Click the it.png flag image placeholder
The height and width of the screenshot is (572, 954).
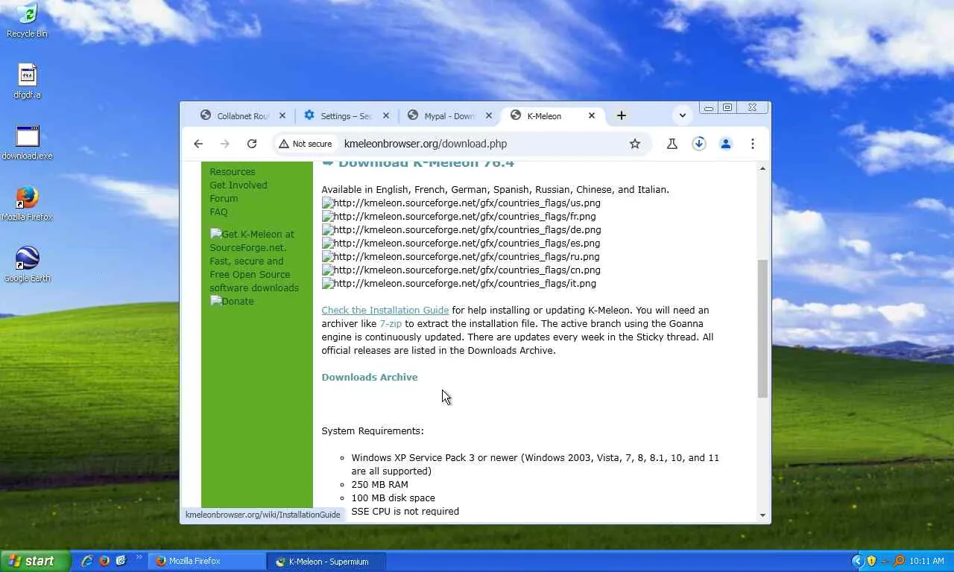459,284
